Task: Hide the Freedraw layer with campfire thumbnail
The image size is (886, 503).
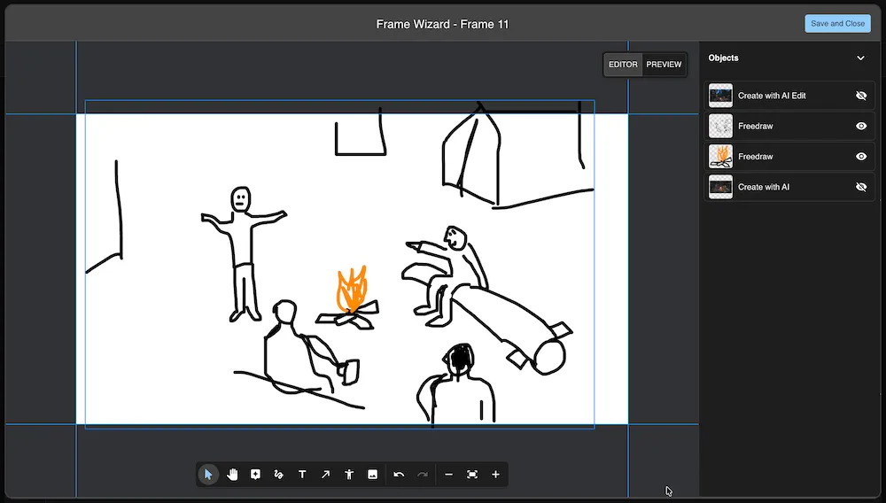Action: pos(861,157)
